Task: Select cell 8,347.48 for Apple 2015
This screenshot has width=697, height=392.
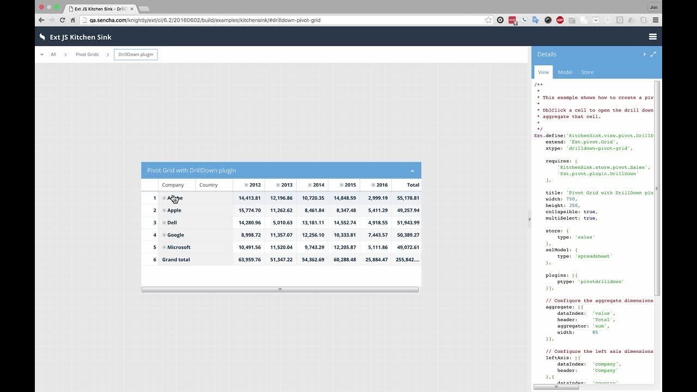Action: pyautogui.click(x=344, y=210)
